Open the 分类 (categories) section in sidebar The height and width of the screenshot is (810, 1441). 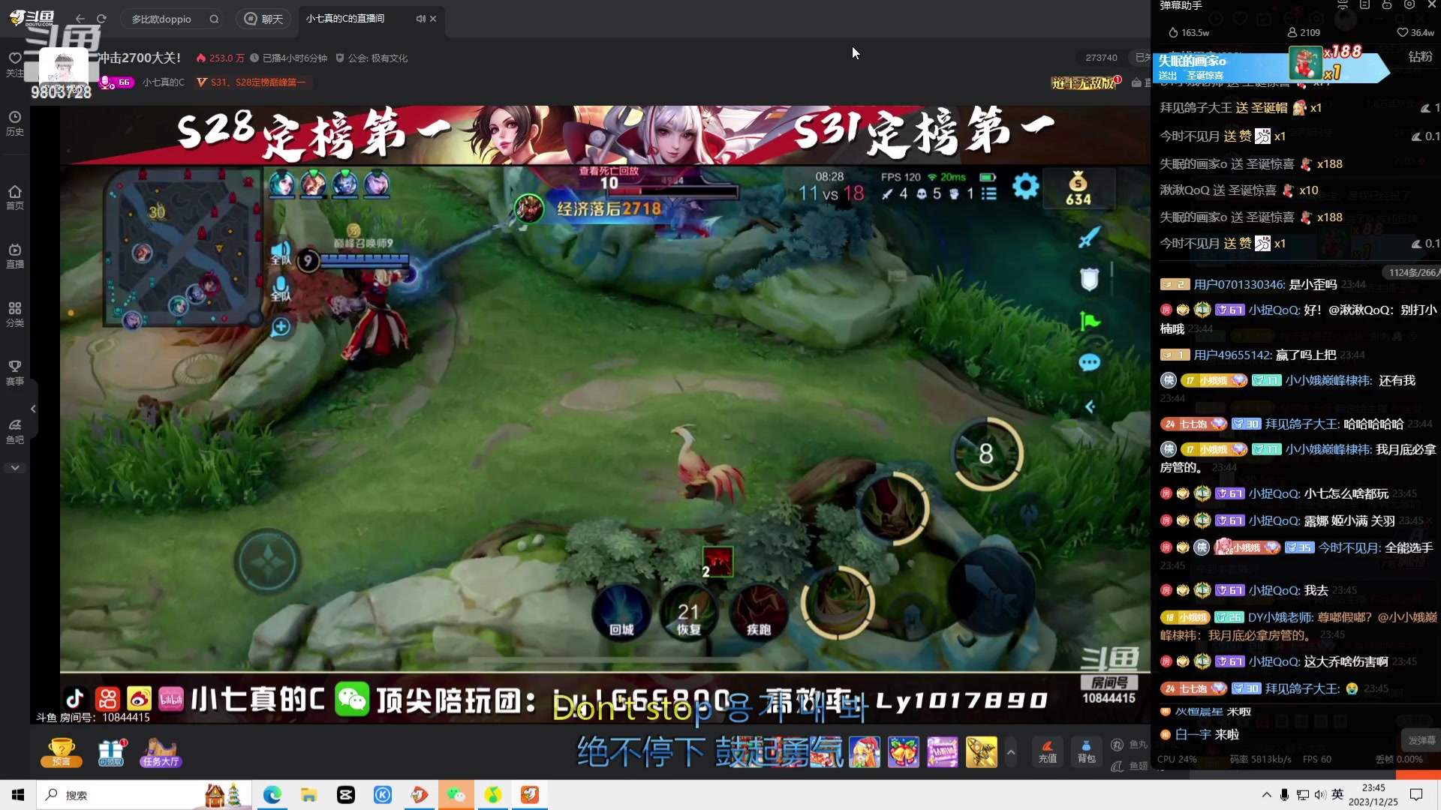[14, 313]
